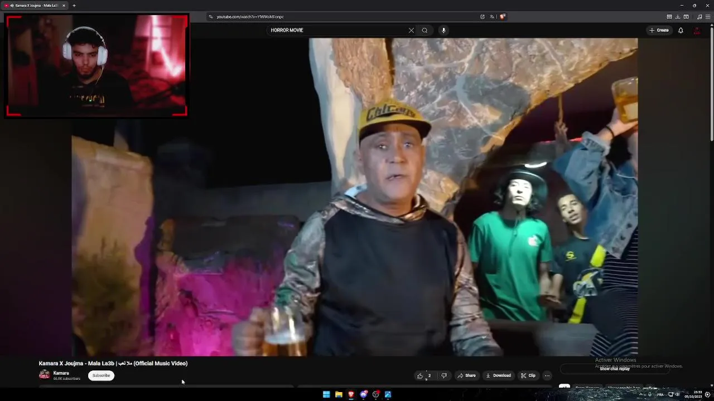
Task: Click Show chat replay button
Action: [615, 369]
